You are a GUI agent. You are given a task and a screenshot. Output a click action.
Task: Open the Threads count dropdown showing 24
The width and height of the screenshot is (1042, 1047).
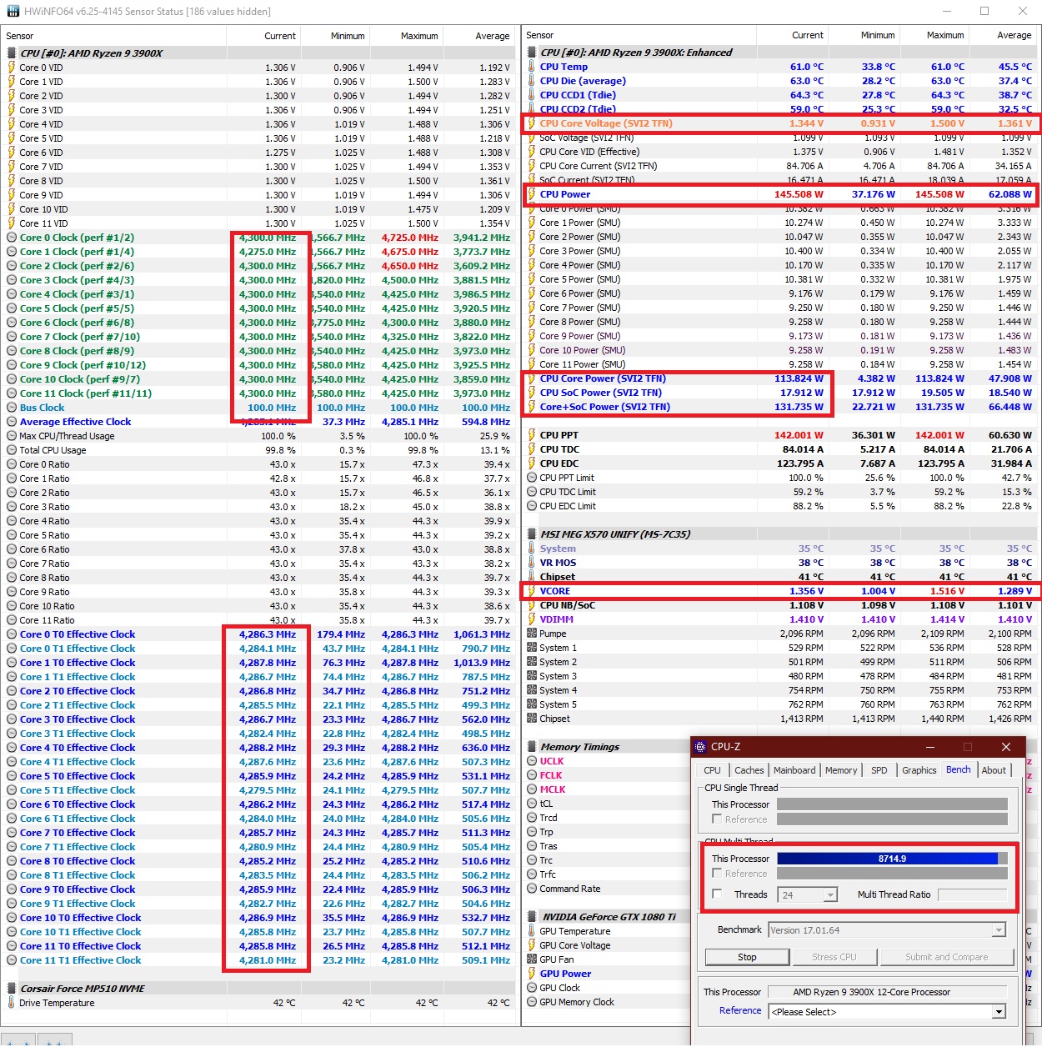(x=807, y=895)
